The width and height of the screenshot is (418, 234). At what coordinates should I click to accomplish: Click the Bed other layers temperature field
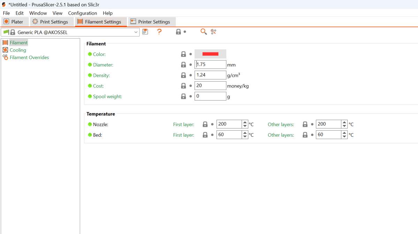click(328, 135)
